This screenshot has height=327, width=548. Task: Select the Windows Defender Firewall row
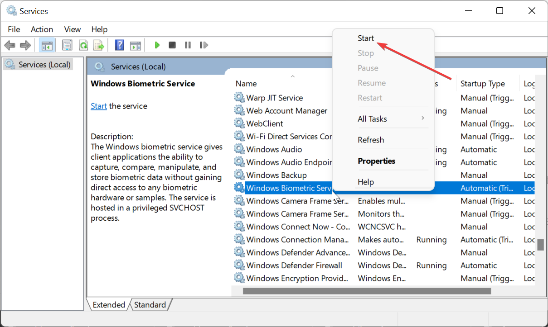pyautogui.click(x=383, y=265)
